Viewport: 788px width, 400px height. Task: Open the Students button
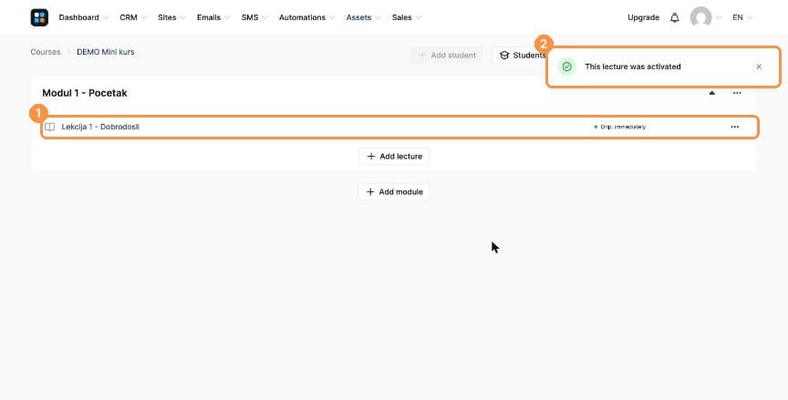click(x=520, y=56)
